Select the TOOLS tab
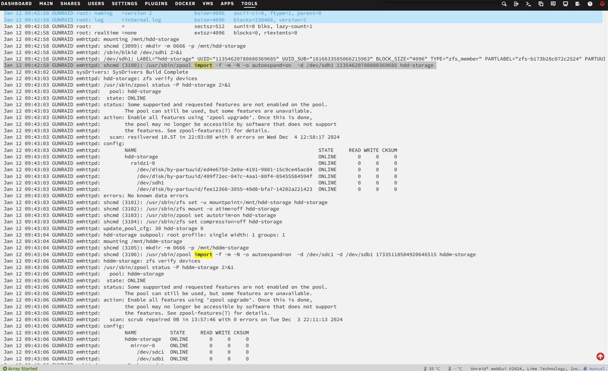Viewport: 608px width, 371px height. pos(249,4)
